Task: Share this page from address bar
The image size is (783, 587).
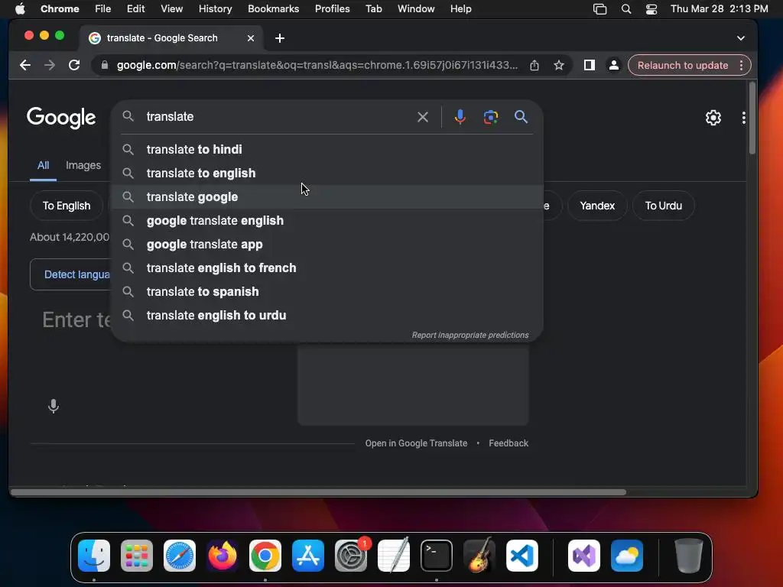Action: [x=534, y=65]
